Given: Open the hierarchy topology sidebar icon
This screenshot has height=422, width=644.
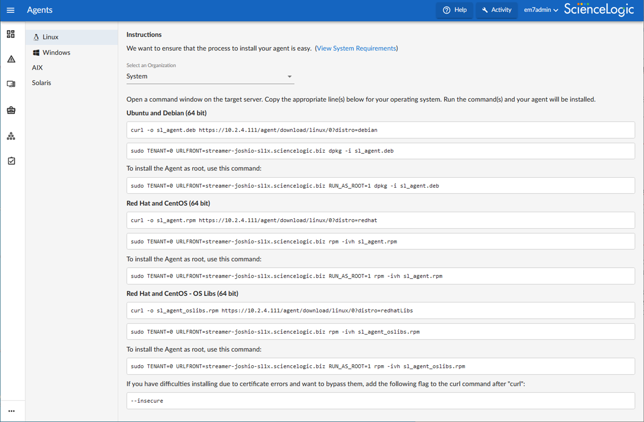Looking at the screenshot, I should coord(11,136).
